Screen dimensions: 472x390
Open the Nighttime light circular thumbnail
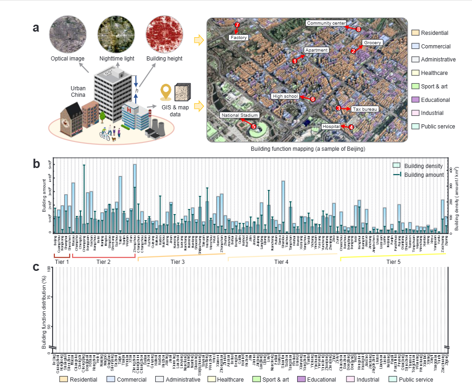coord(116,34)
